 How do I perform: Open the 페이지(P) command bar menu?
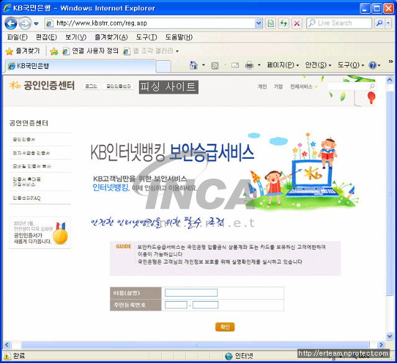(x=283, y=65)
